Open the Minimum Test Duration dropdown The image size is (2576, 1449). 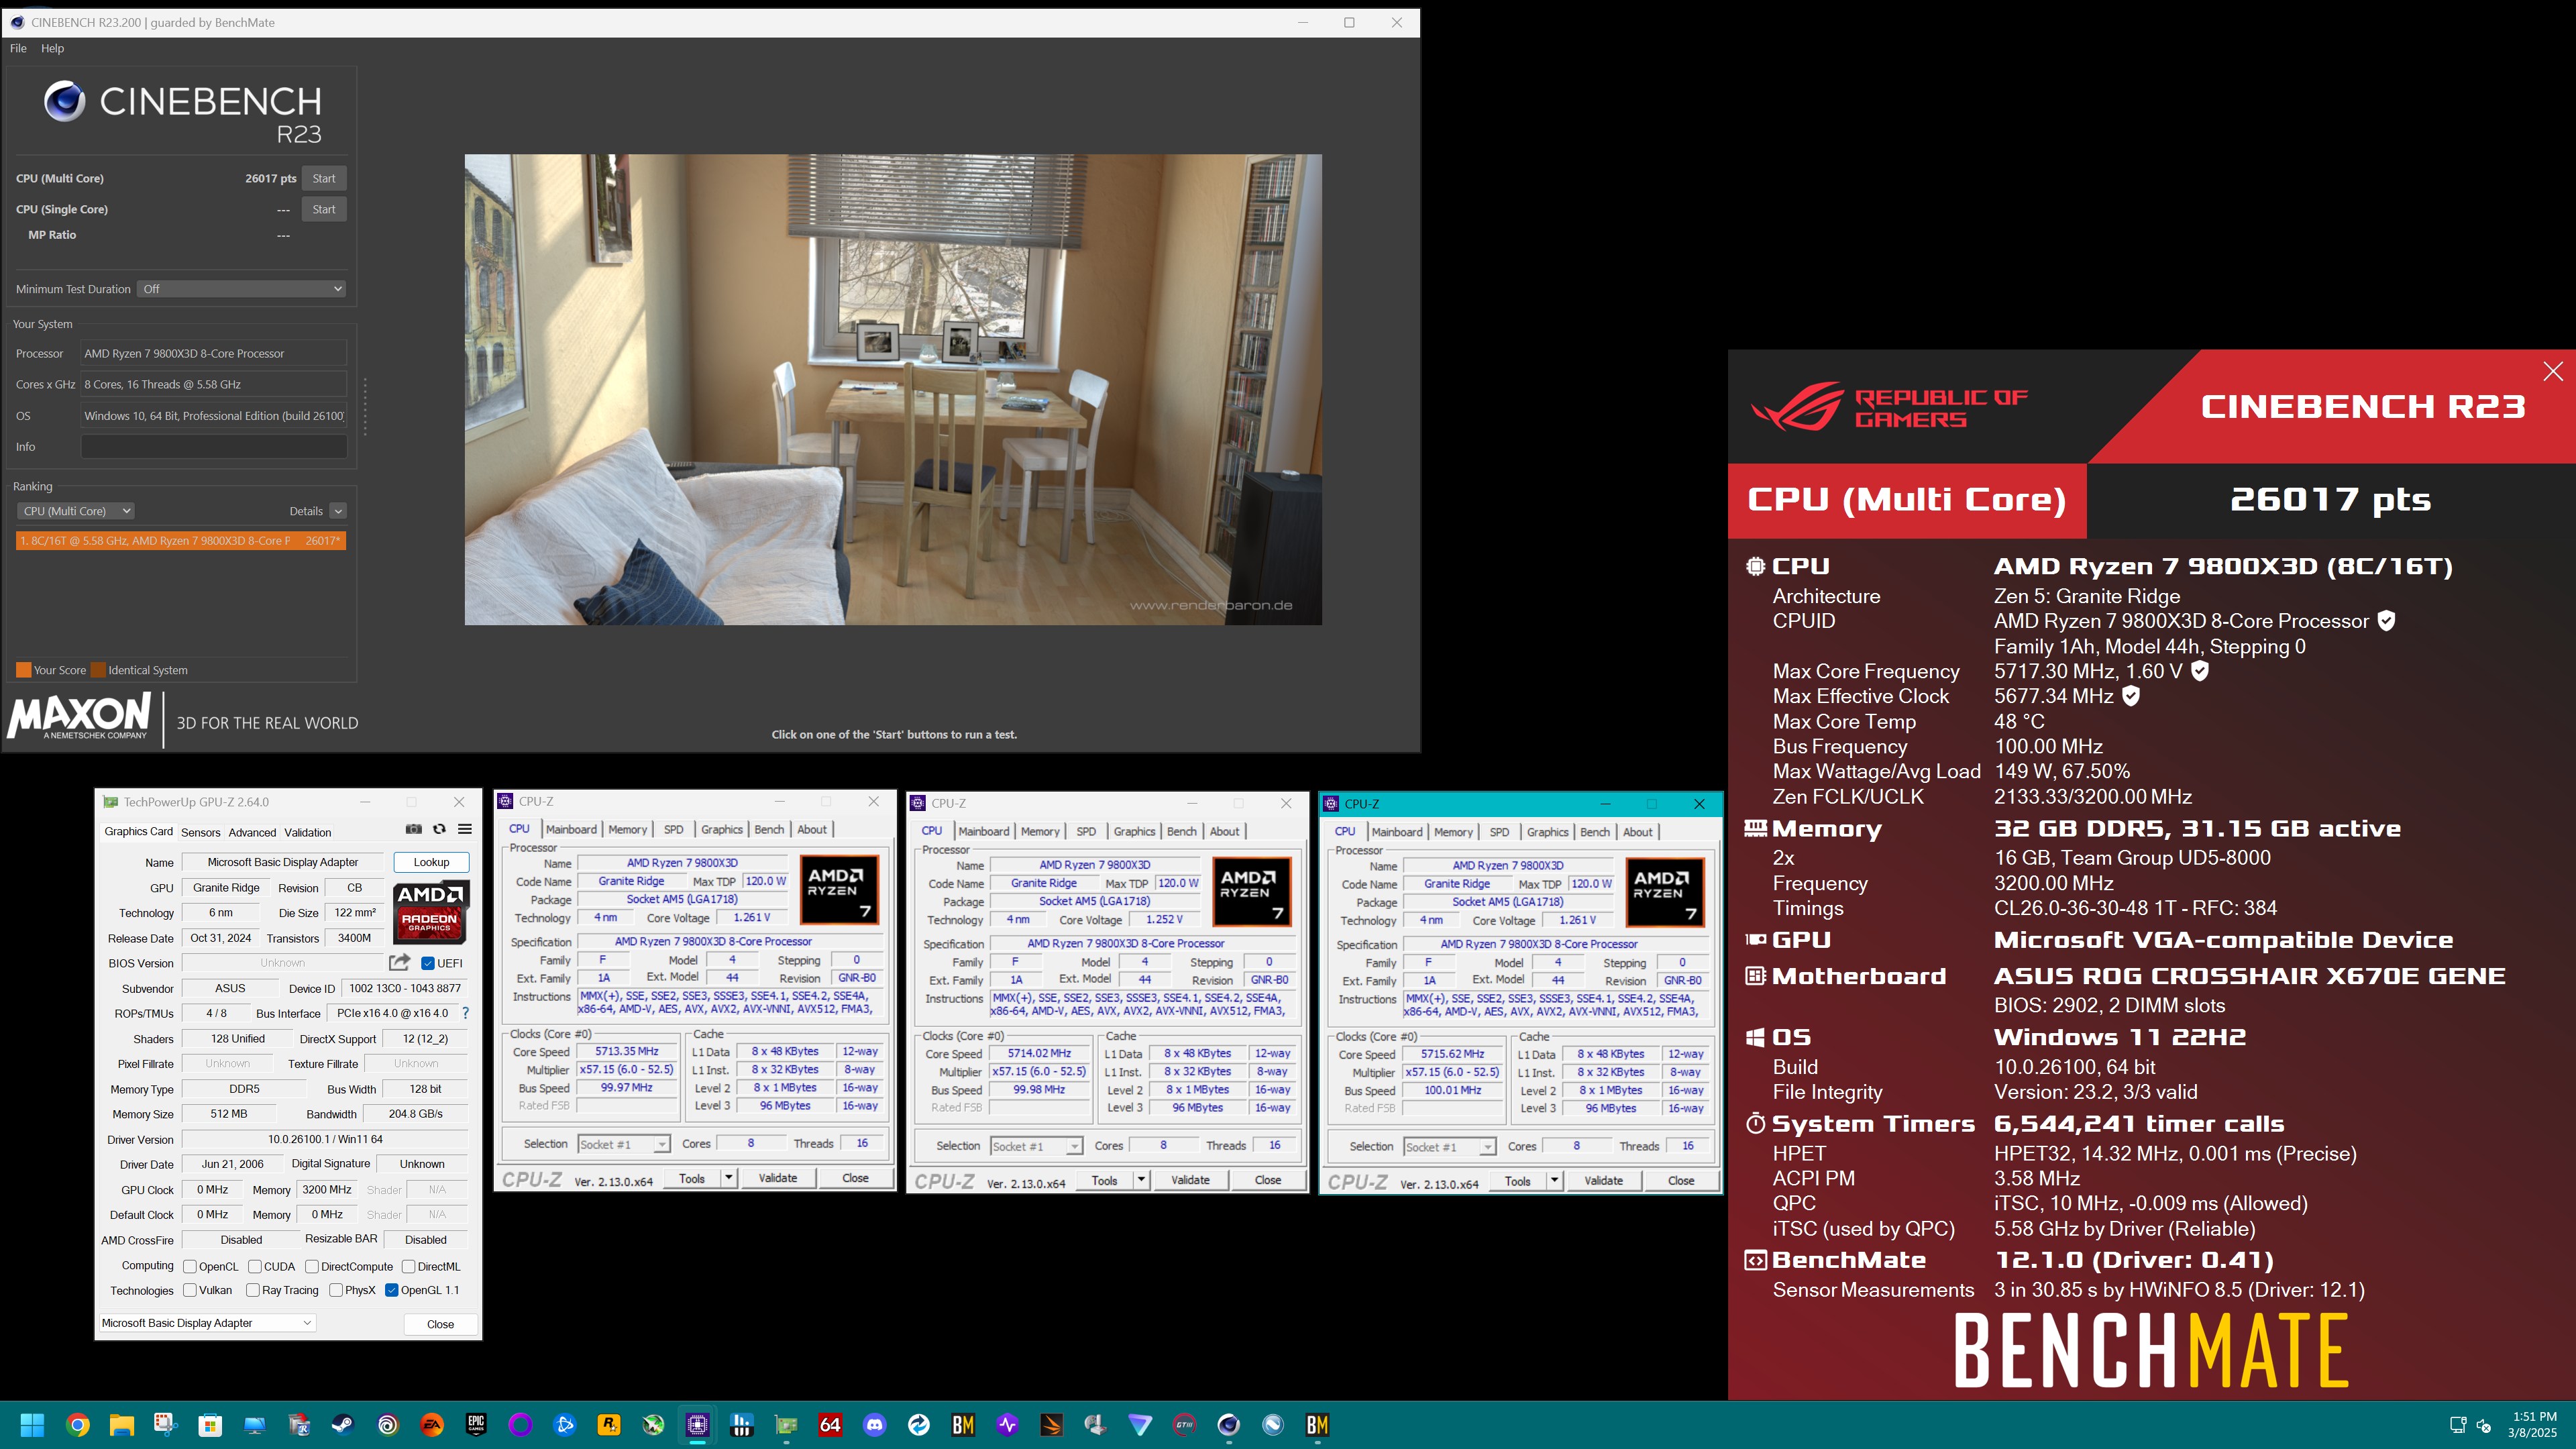click(x=242, y=289)
